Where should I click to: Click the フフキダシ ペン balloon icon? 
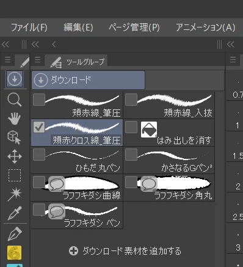coord(57,211)
